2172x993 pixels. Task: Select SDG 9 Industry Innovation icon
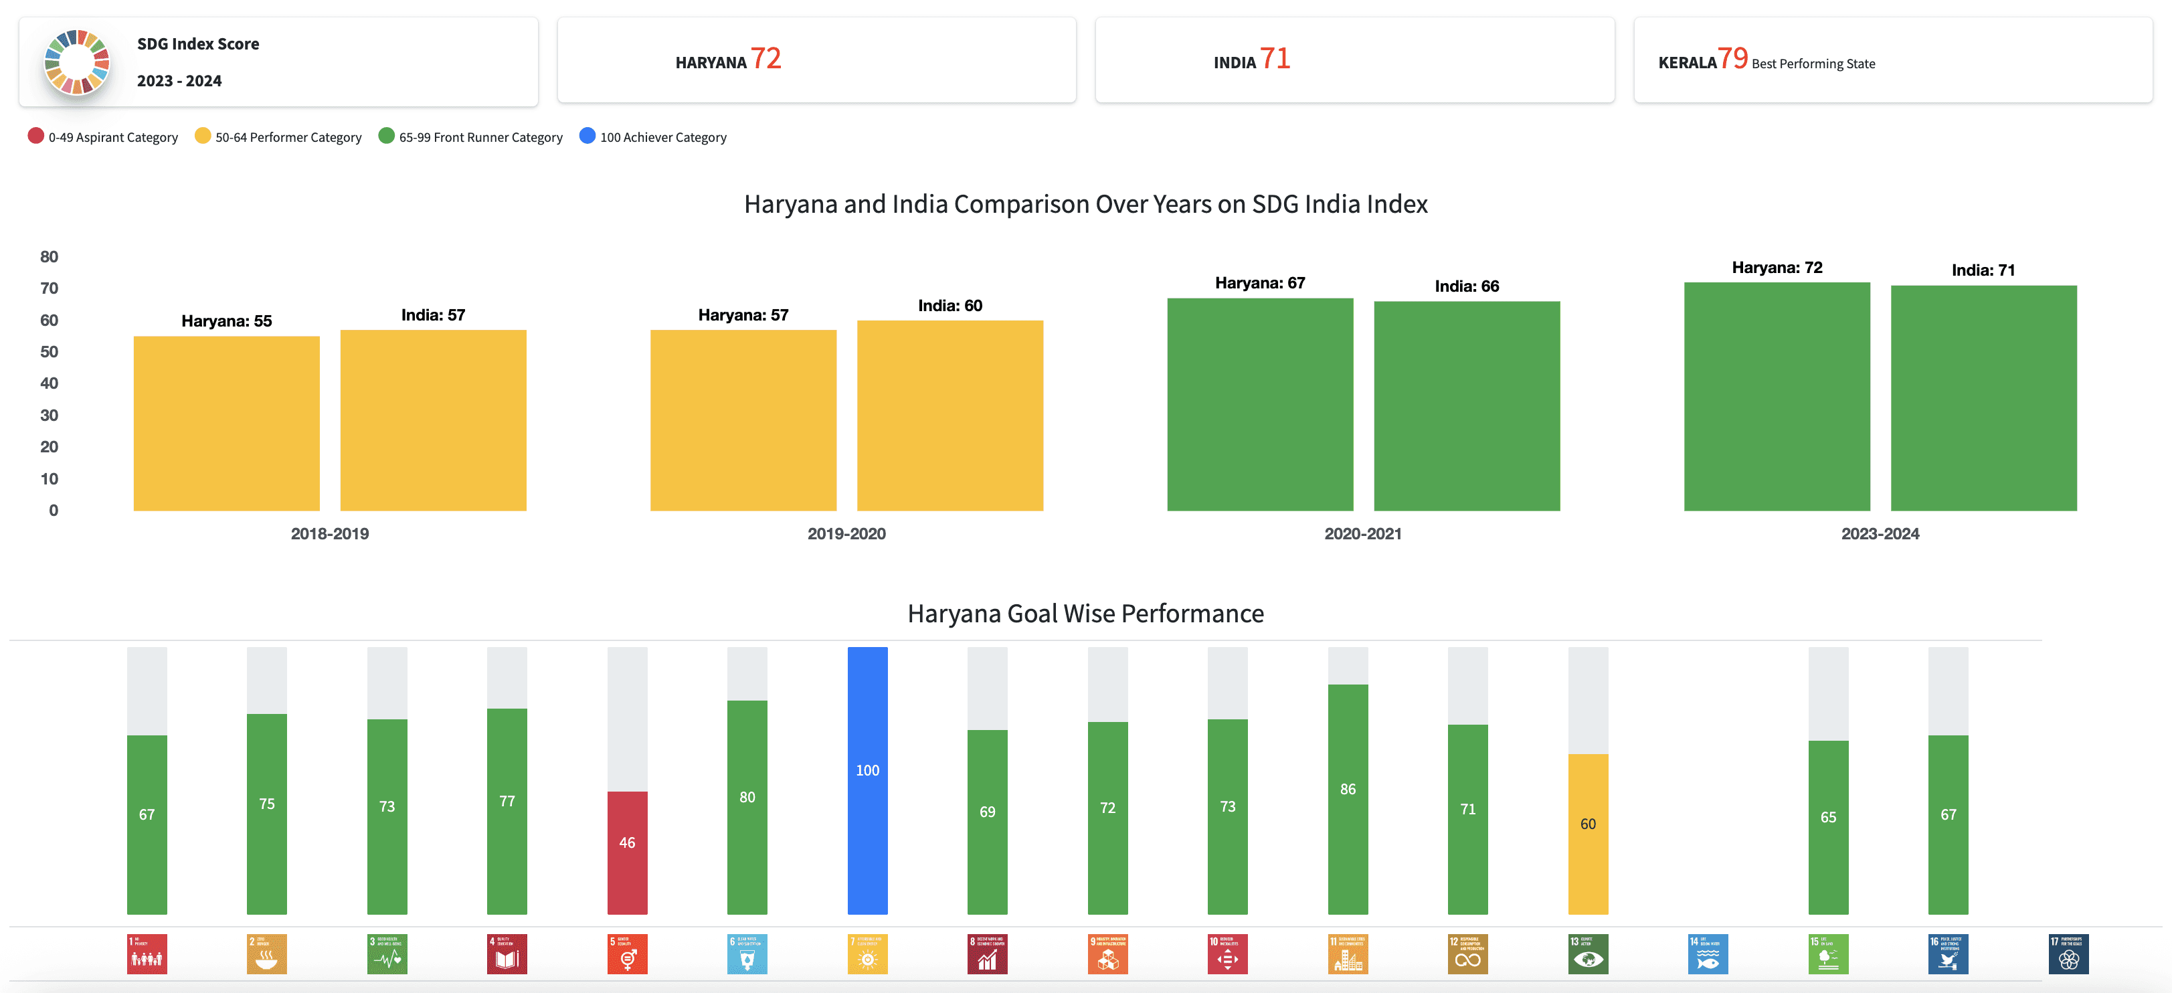(x=1107, y=954)
